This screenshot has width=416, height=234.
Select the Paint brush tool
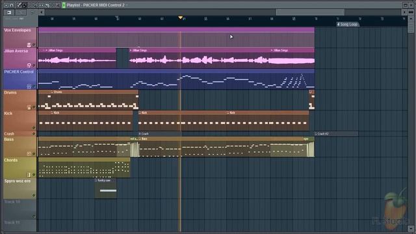point(25,5)
